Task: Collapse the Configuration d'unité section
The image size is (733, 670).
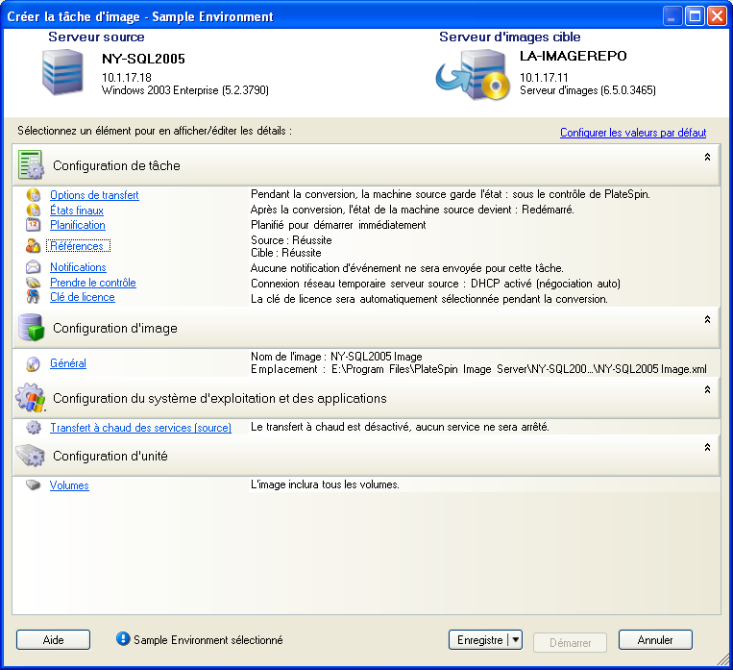Action: (707, 447)
